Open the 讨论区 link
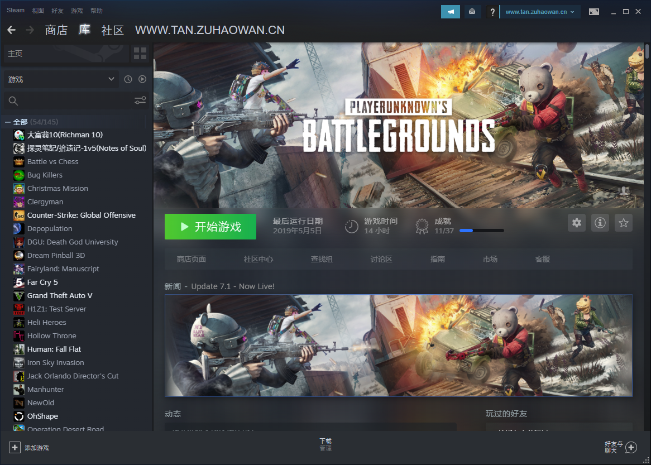The height and width of the screenshot is (465, 651). coord(381,259)
